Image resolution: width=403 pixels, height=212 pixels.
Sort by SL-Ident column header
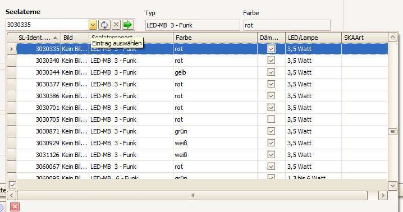point(39,38)
